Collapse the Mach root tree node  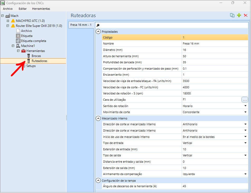[3, 16]
